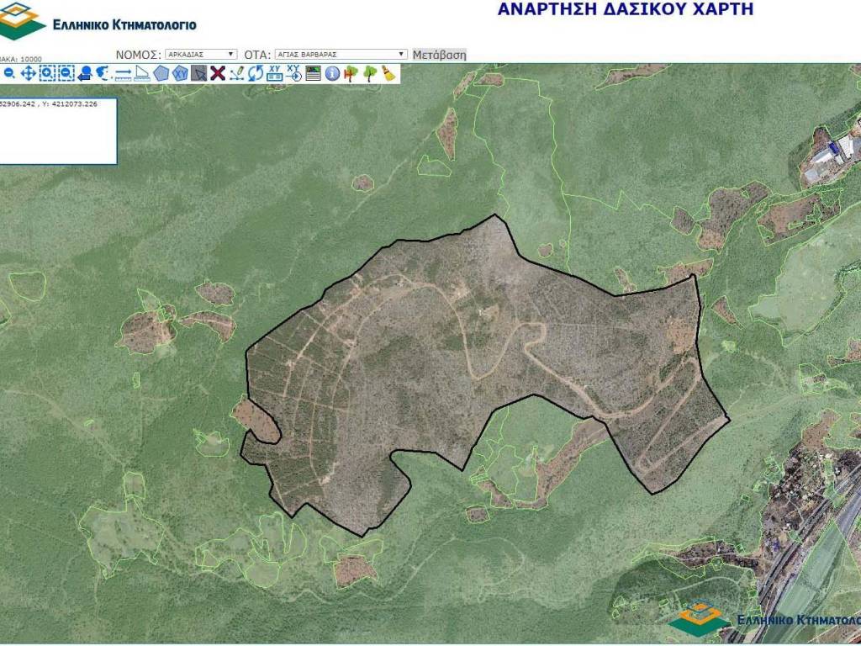The image size is (861, 646).
Task: Select the measure distance ruler tool
Action: click(123, 73)
